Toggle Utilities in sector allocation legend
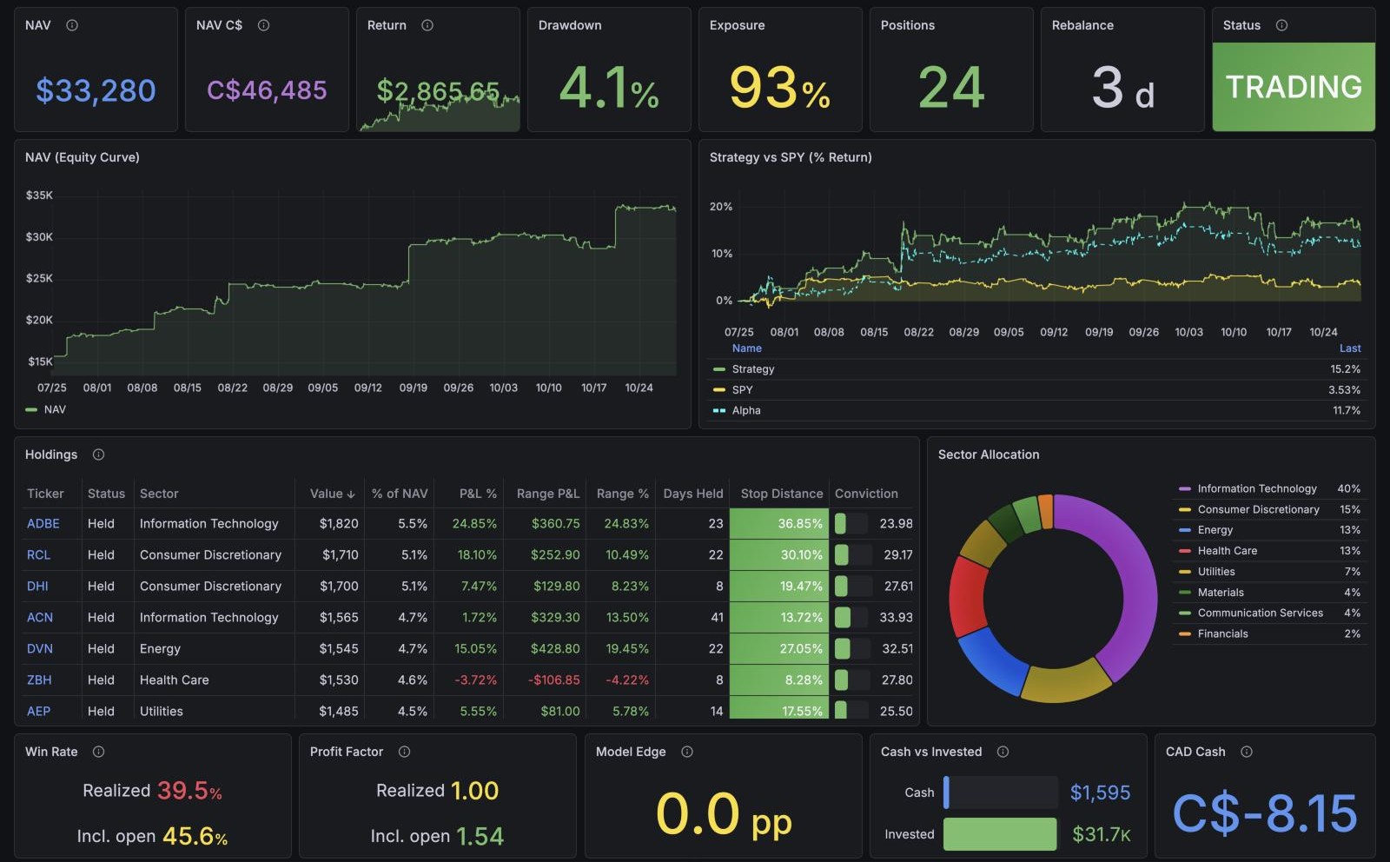The width and height of the screenshot is (1390, 862). coord(1216,572)
